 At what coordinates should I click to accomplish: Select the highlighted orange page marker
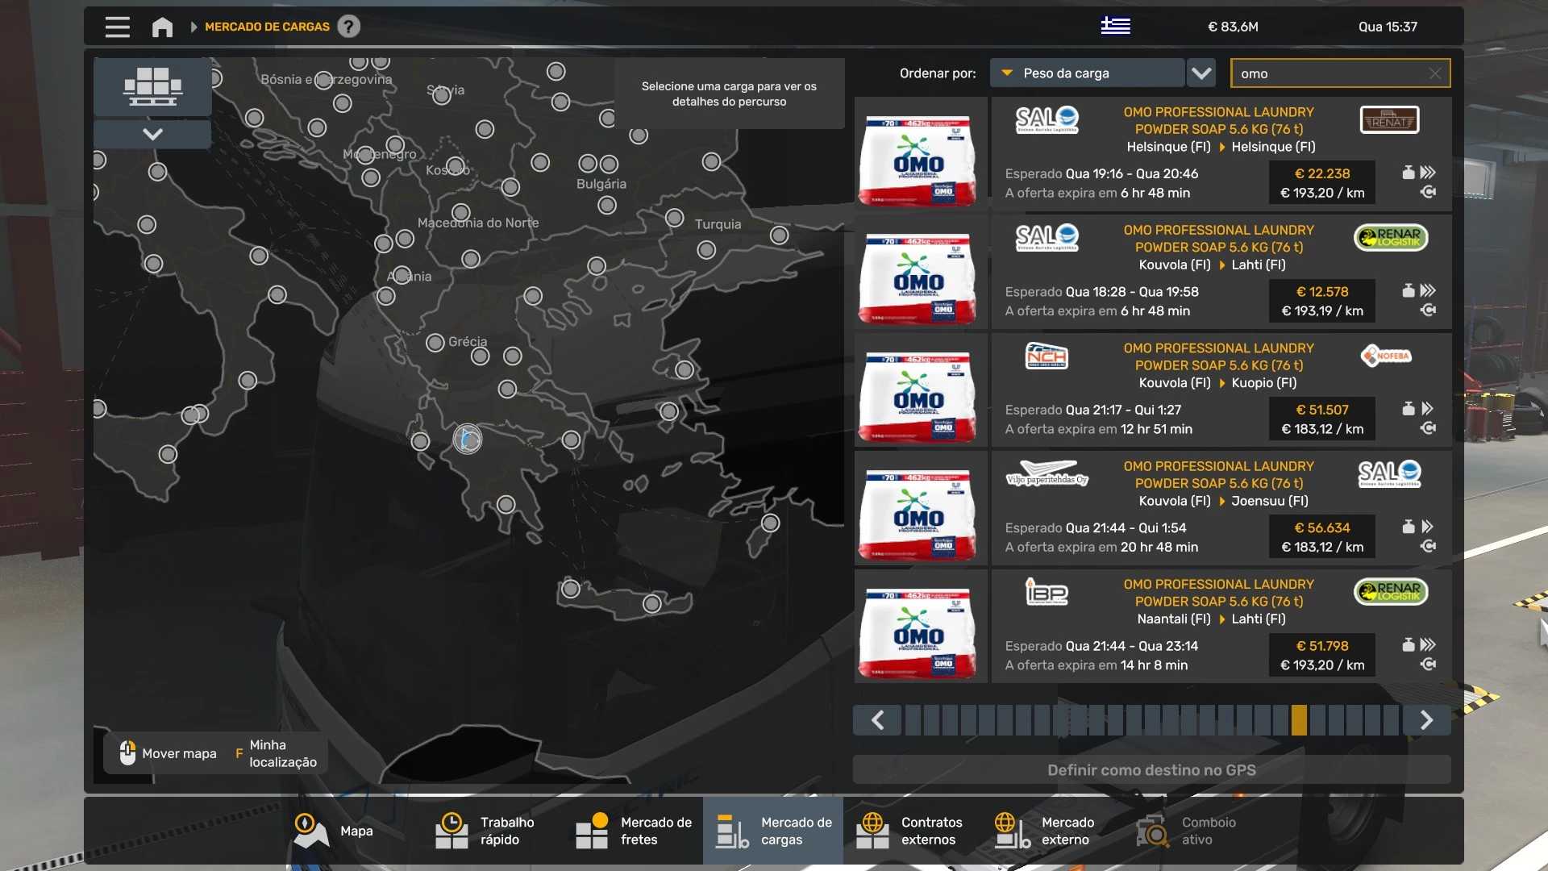click(1299, 720)
